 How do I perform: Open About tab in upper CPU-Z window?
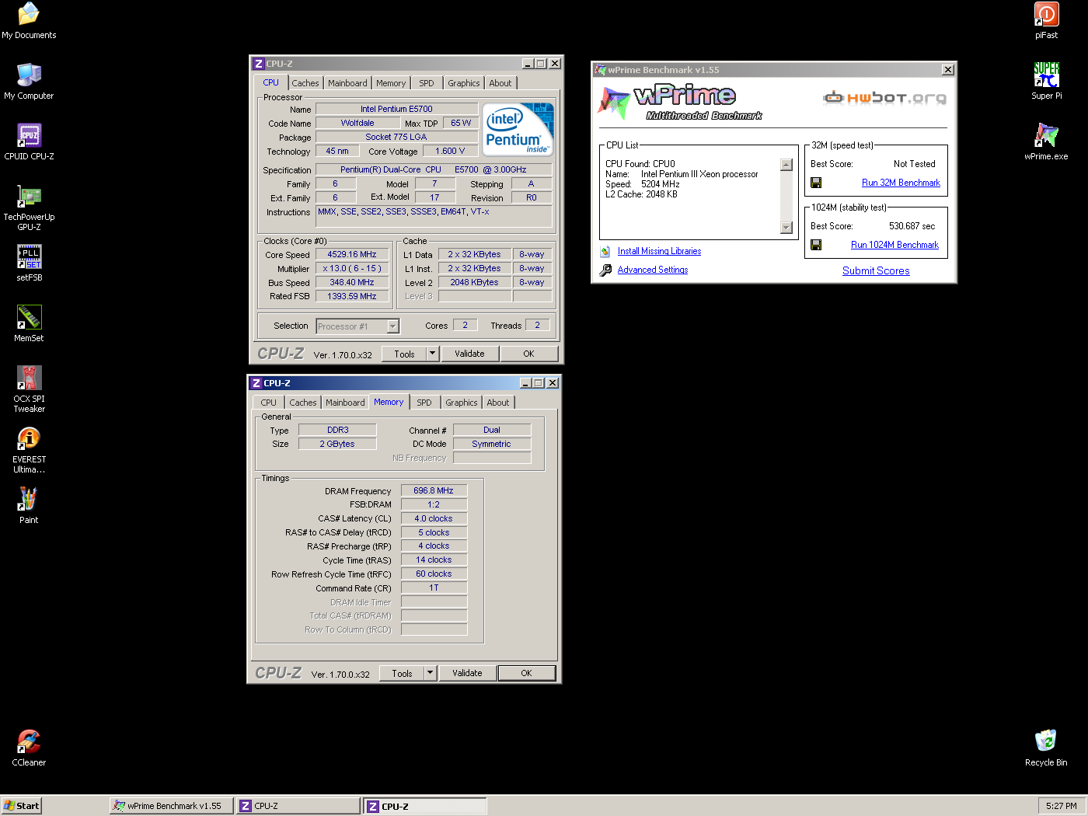(x=500, y=83)
